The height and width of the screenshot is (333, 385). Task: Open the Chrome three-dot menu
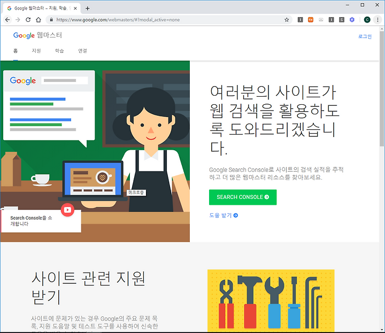(378, 20)
